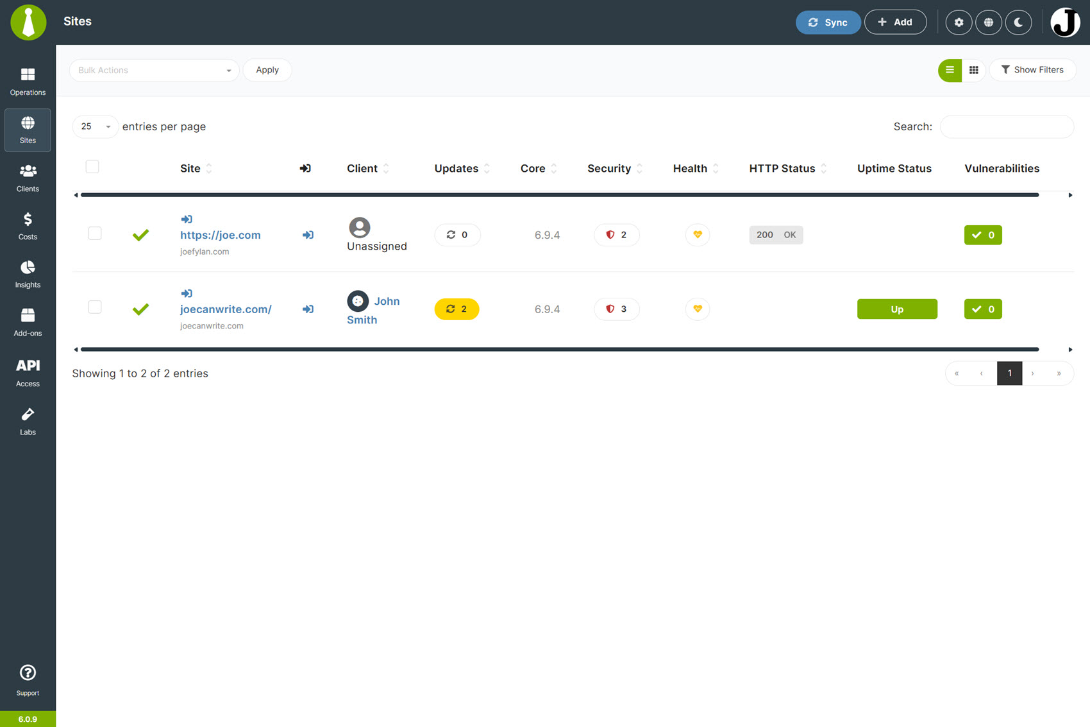Open the joecanwrite.com site link
Viewport: 1090px width, 727px height.
[226, 309]
